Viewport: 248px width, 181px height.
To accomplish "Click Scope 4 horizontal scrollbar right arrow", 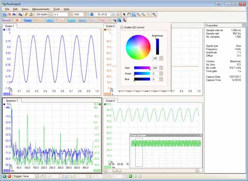I will pos(197,170).
